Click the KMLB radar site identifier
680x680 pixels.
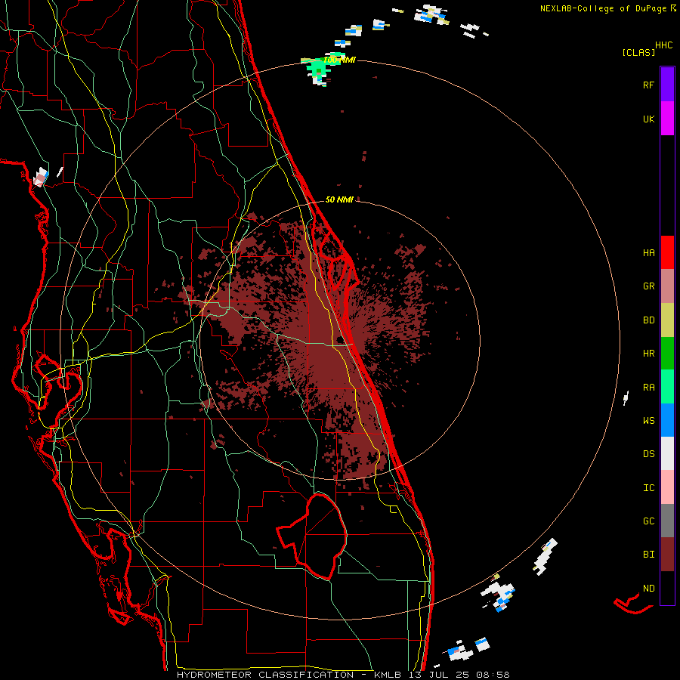point(387,675)
